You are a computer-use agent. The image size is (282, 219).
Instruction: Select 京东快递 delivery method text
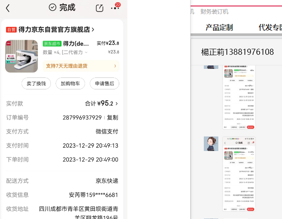tap(107, 181)
